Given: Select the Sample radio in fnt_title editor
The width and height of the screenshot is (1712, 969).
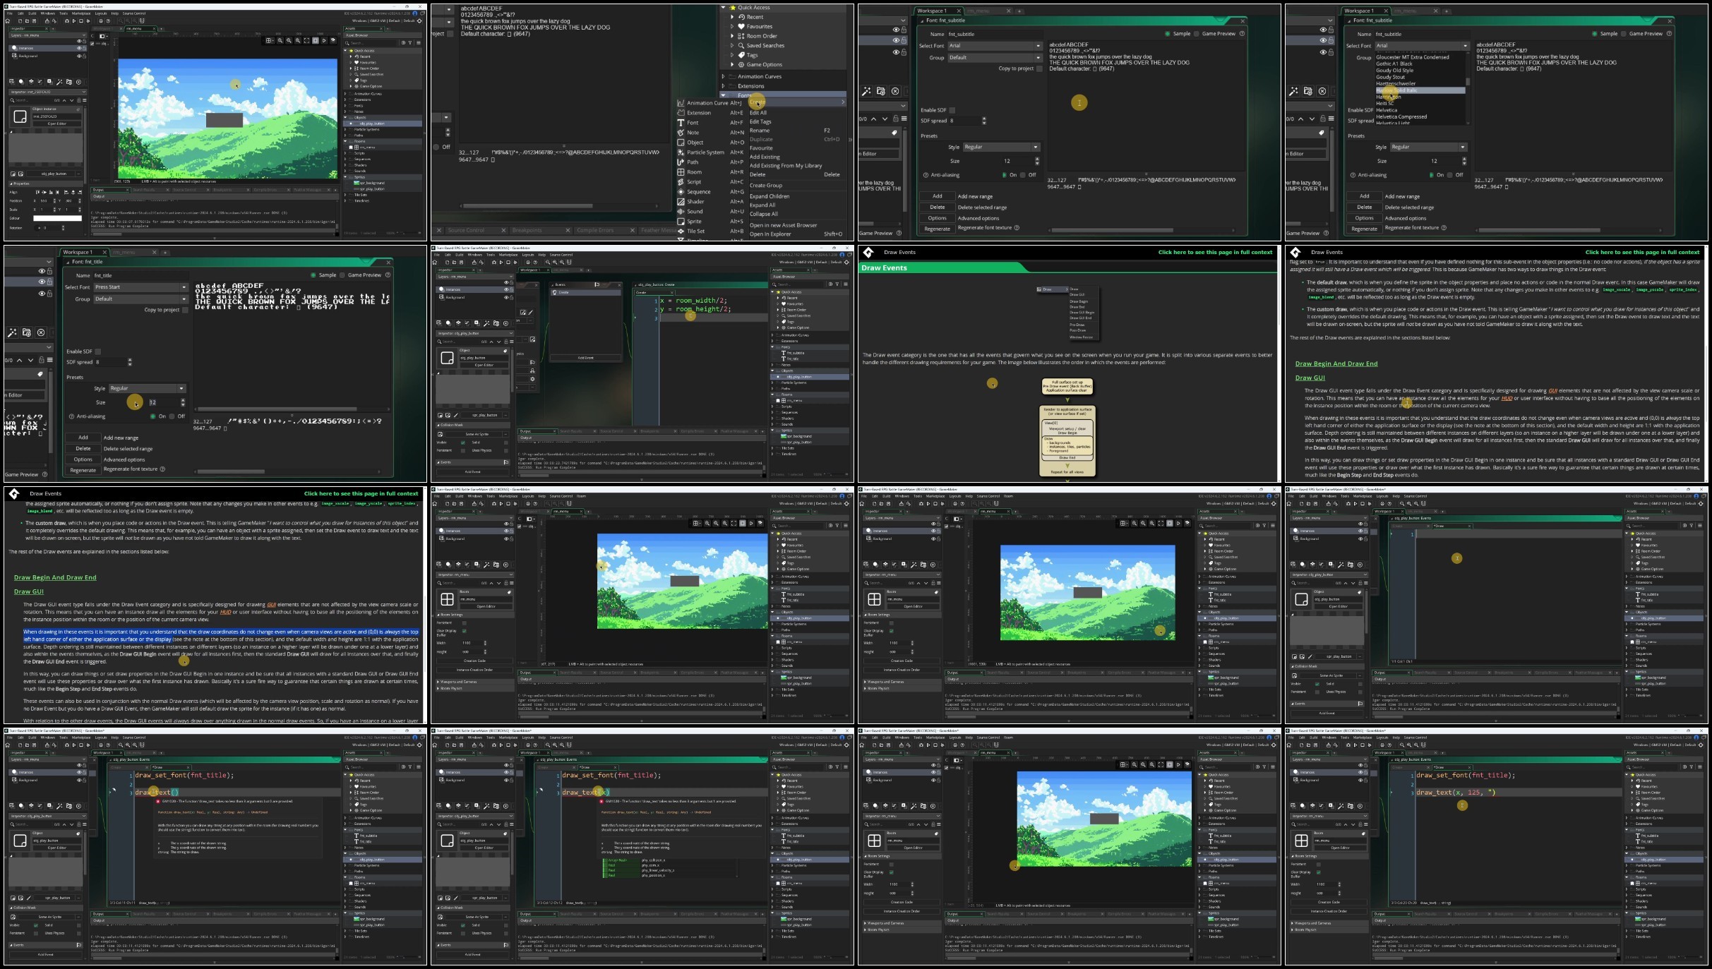Looking at the screenshot, I should click(313, 275).
